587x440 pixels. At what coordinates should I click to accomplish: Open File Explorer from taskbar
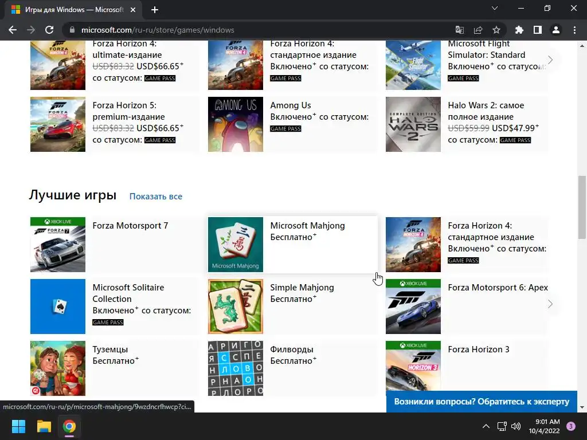(x=44, y=426)
